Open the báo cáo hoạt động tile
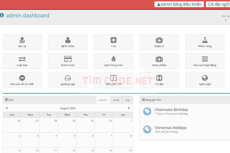This screenshot has height=153, width=230. click(x=205, y=61)
